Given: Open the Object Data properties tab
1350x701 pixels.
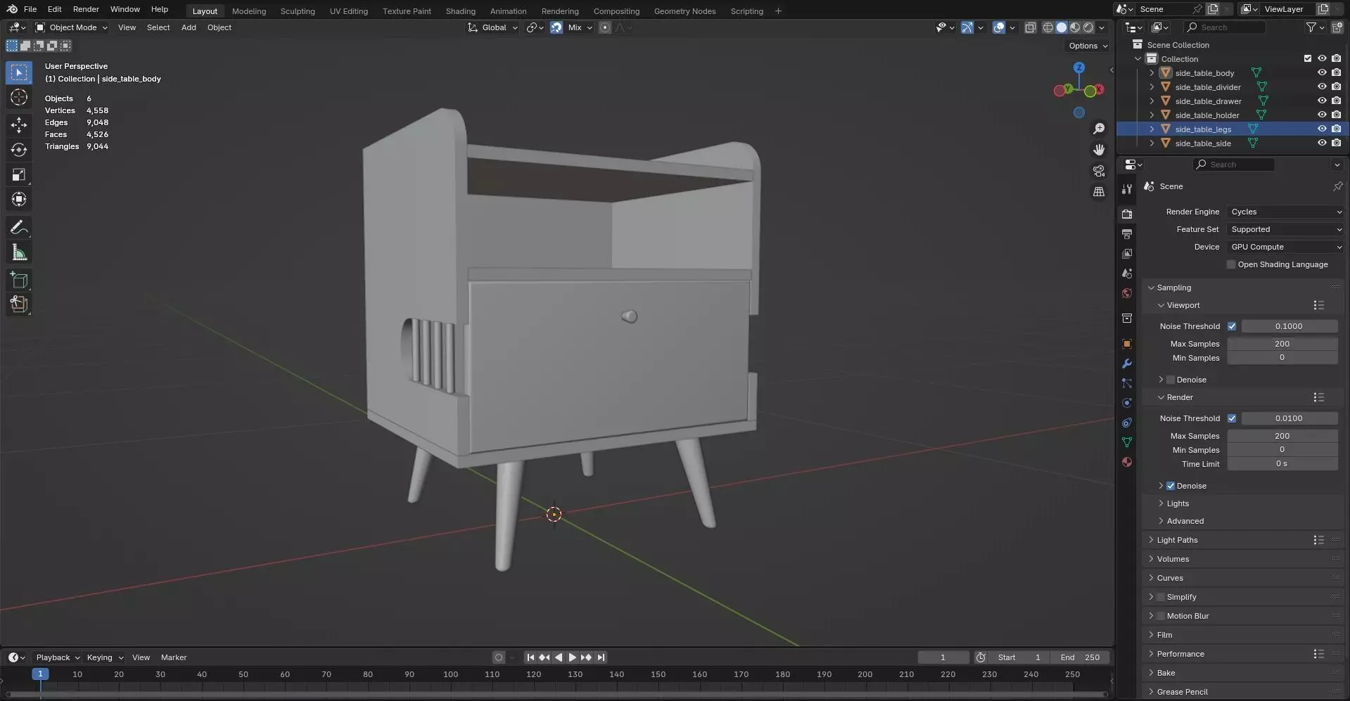Looking at the screenshot, I should click(x=1127, y=442).
